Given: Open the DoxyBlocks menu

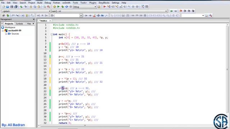Looking at the screenshot, I should coord(104,3).
